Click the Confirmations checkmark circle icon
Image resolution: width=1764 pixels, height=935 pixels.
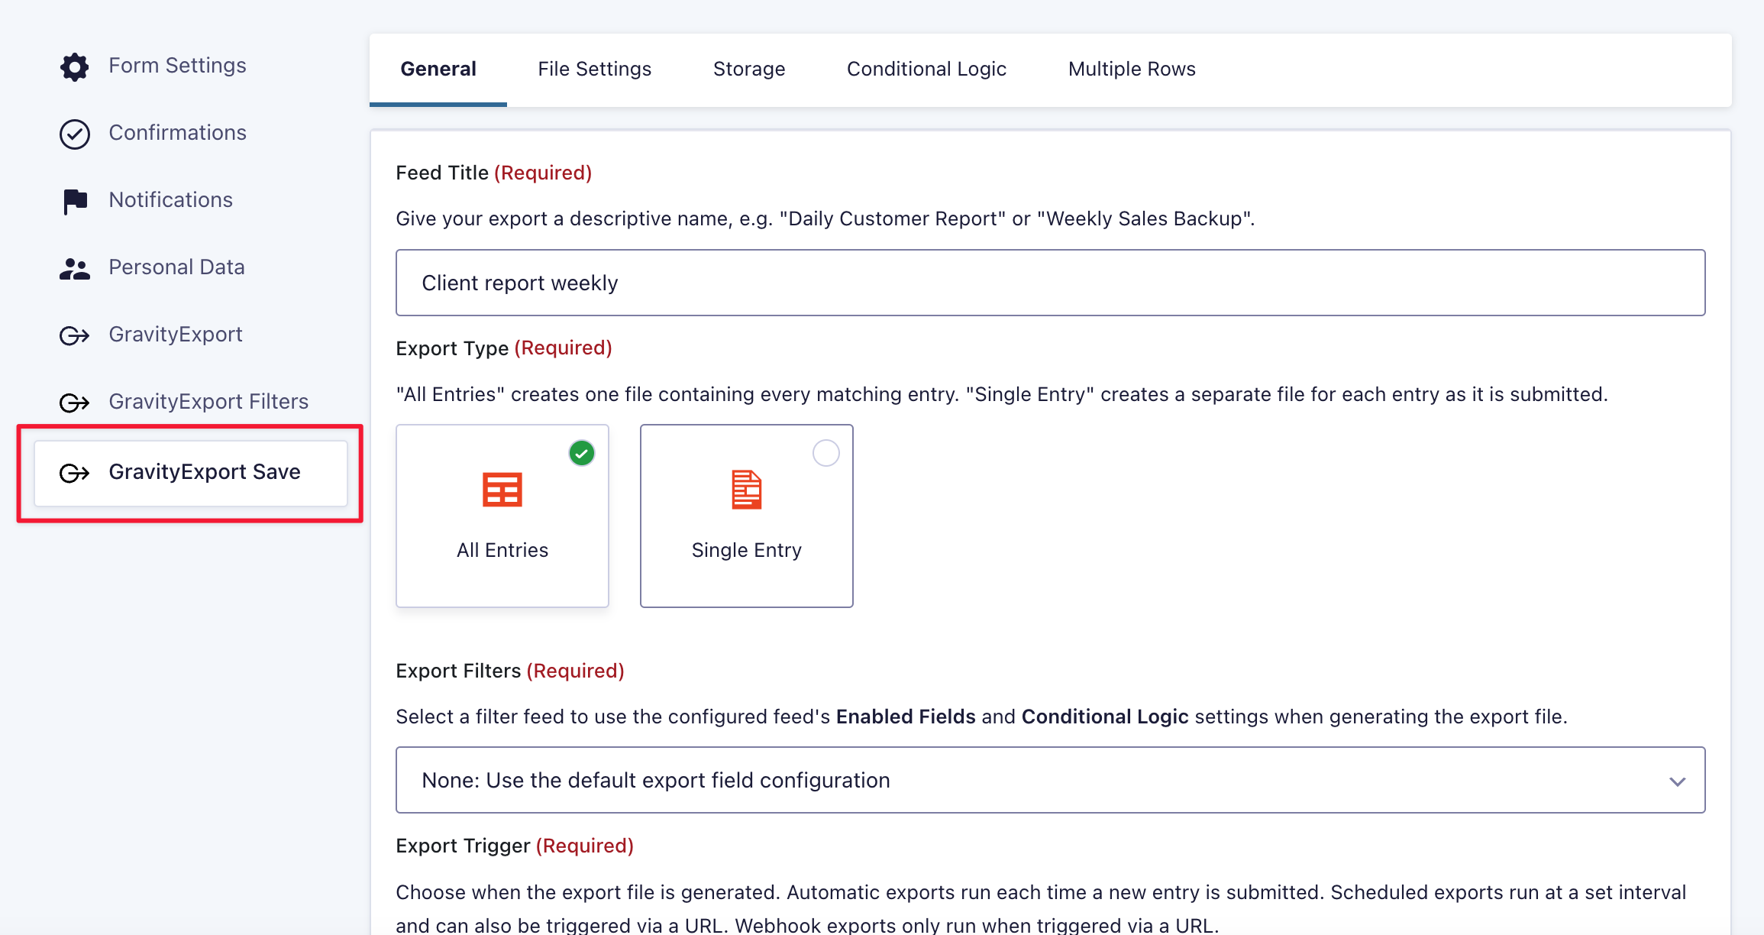coord(74,134)
